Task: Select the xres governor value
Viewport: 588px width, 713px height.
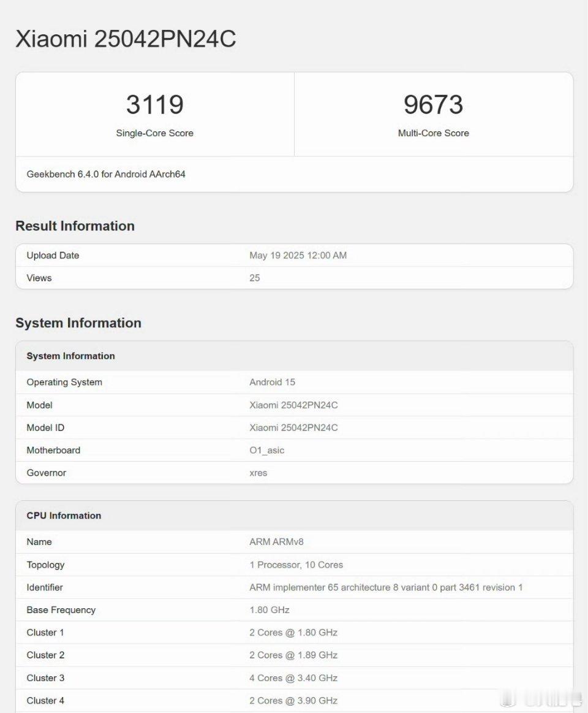Action: [258, 473]
